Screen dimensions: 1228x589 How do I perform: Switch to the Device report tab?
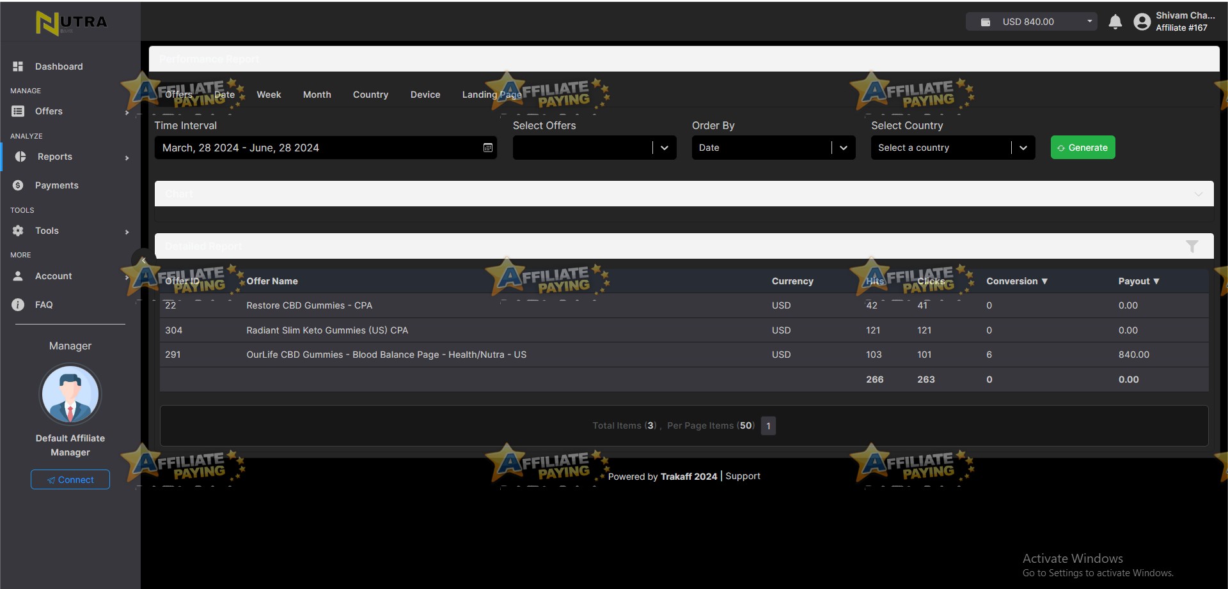[x=425, y=95]
